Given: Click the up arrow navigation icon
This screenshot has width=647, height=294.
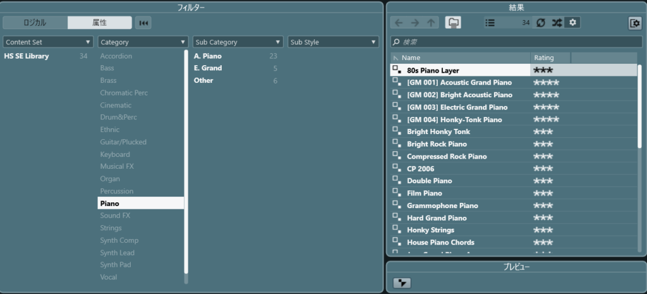Looking at the screenshot, I should (x=431, y=23).
